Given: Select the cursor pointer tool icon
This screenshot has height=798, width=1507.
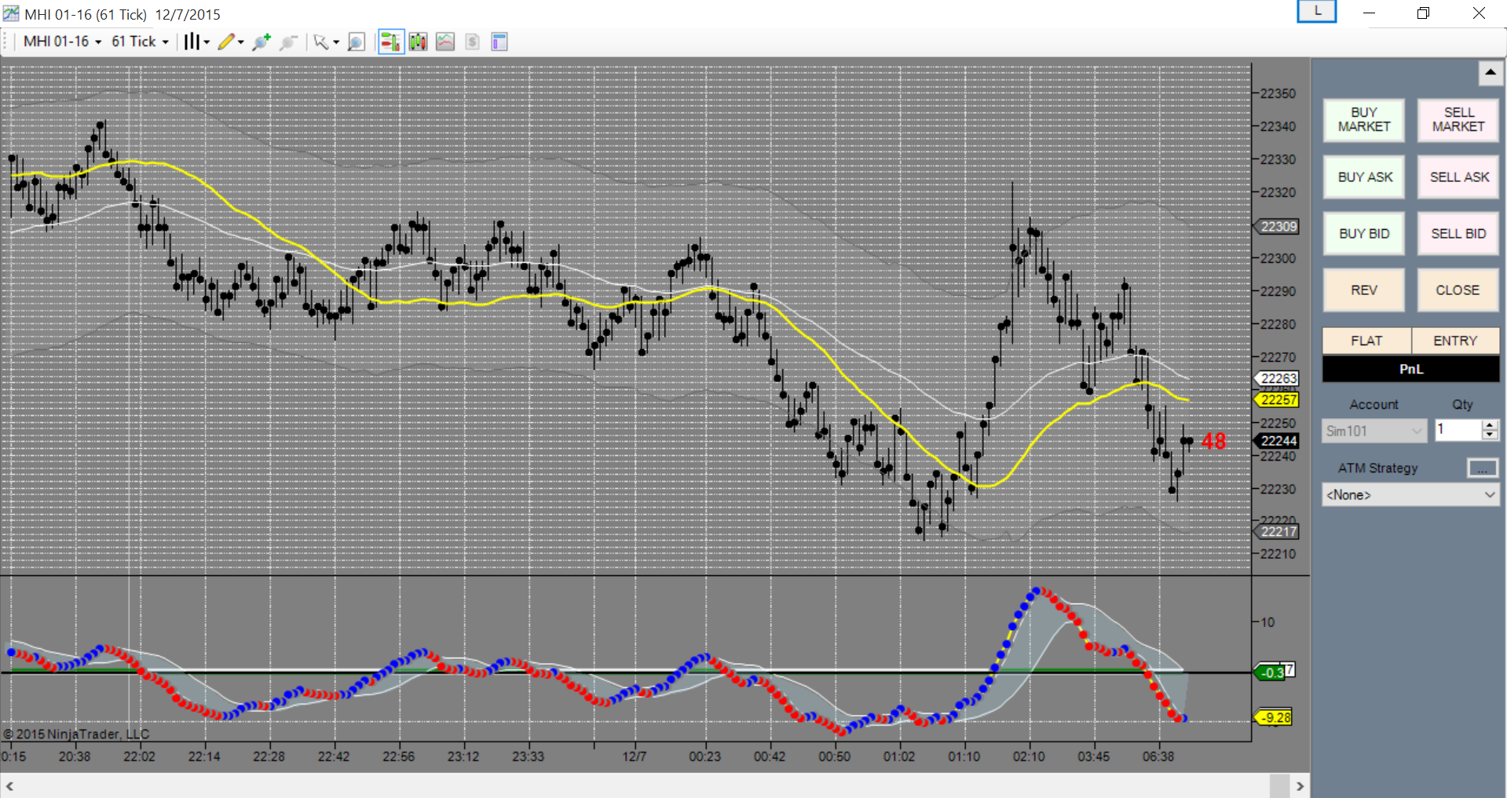Looking at the screenshot, I should coord(325,42).
